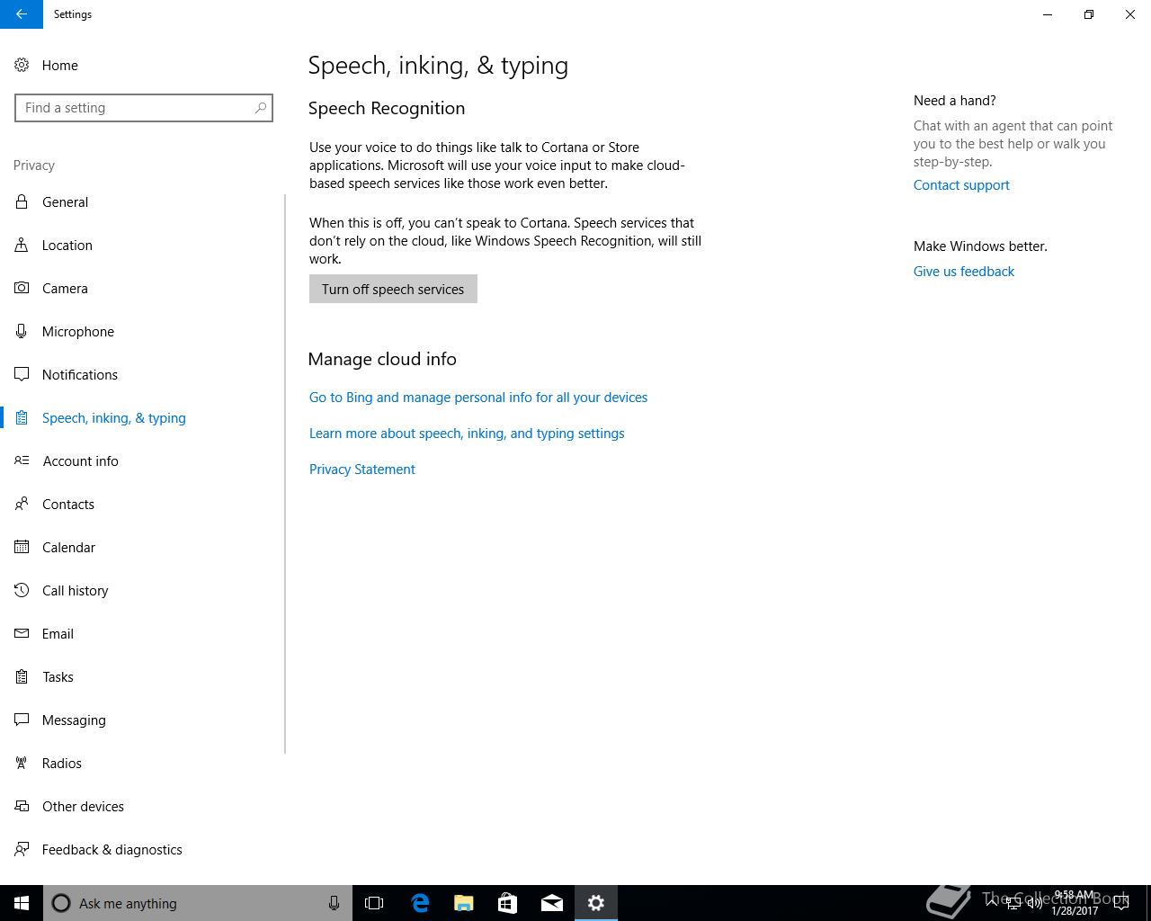
Task: Open the Store from the taskbar
Action: (507, 903)
